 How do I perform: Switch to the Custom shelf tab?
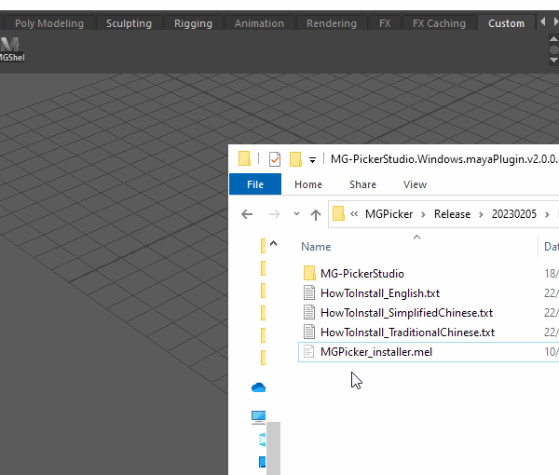pos(506,23)
